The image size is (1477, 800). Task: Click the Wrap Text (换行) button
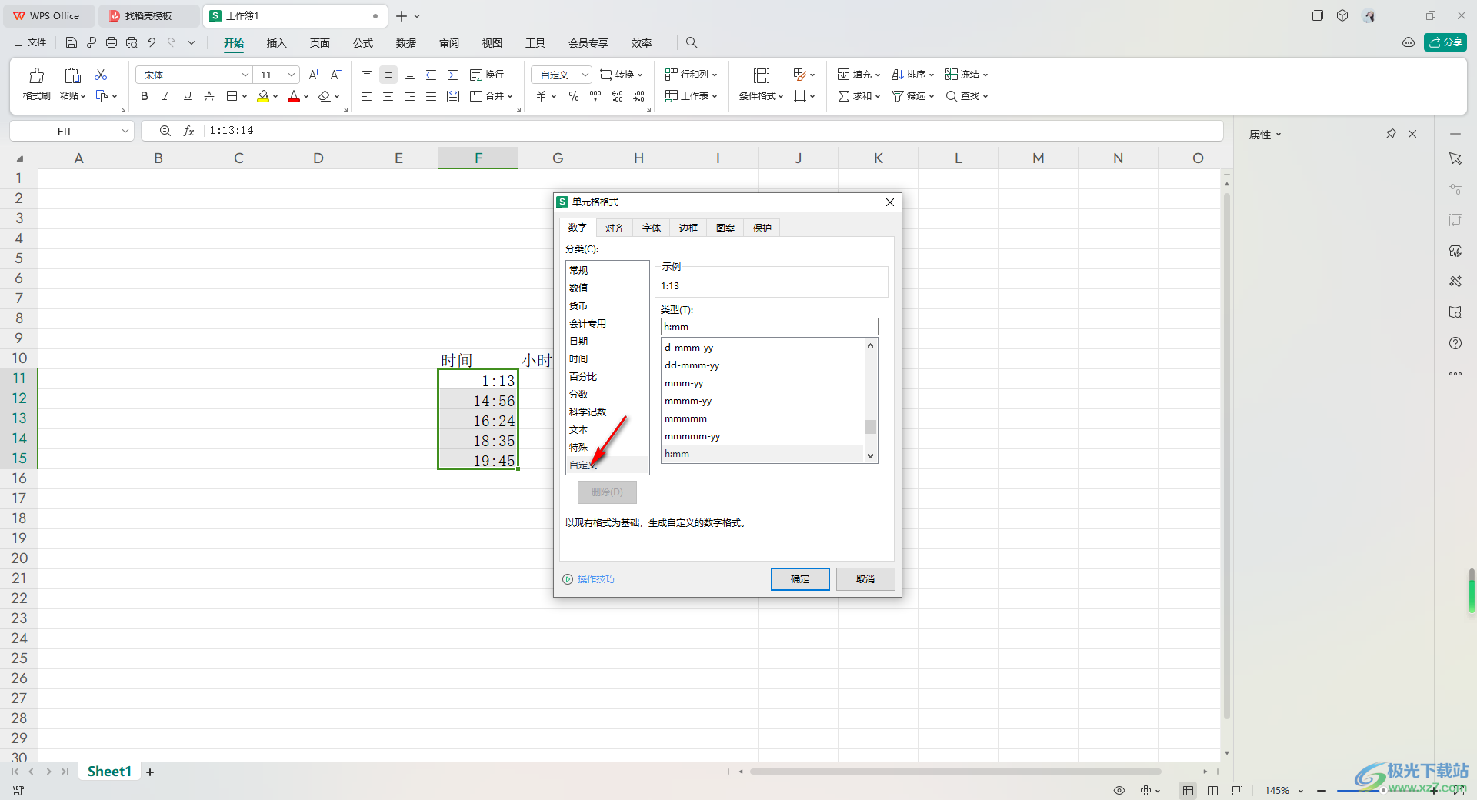[487, 75]
